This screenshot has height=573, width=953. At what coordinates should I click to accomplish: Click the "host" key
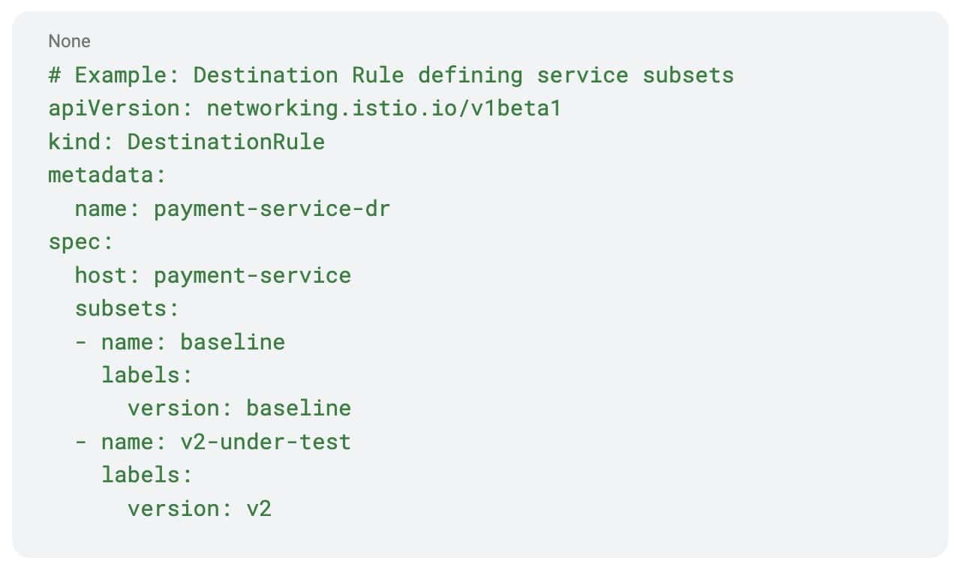101,275
